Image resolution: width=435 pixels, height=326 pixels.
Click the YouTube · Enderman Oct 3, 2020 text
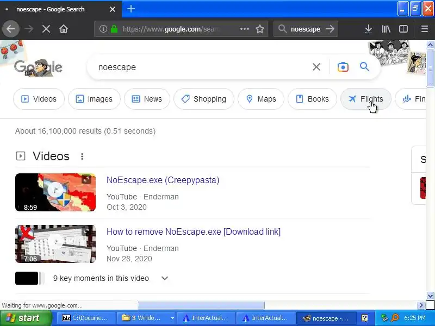click(142, 202)
